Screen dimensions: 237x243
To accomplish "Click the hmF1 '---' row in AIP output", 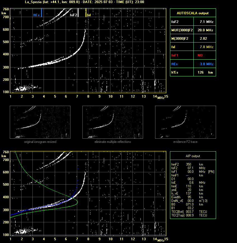I will [x=187, y=175].
